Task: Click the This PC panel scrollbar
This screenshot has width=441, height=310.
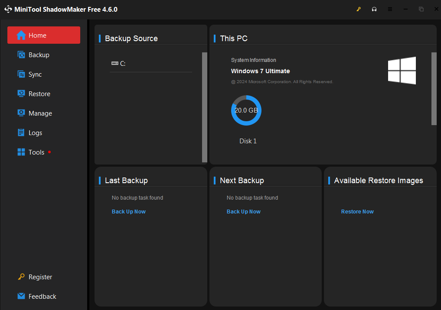Action: pos(434,89)
